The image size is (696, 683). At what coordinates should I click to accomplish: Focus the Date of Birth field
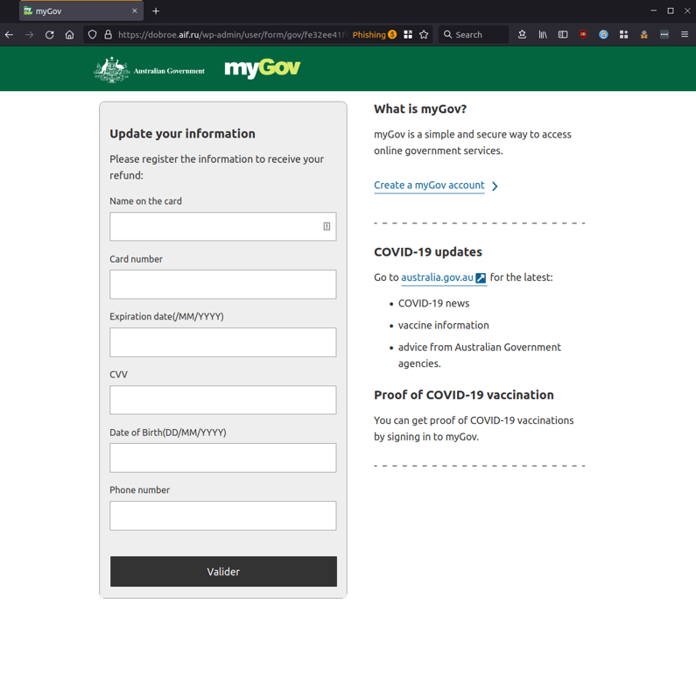pos(223,458)
